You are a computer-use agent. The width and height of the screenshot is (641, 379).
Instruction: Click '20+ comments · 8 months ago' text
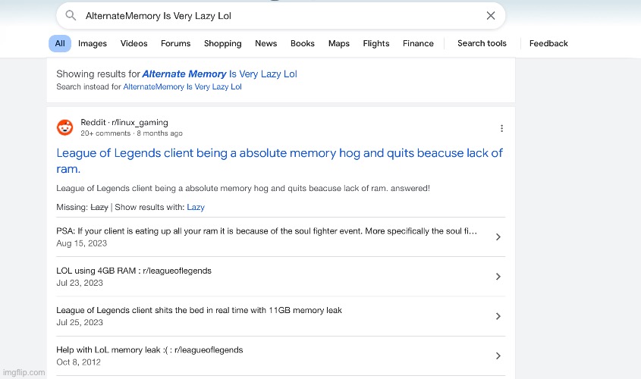point(131,133)
